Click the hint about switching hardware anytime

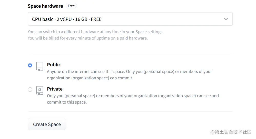[95, 32]
